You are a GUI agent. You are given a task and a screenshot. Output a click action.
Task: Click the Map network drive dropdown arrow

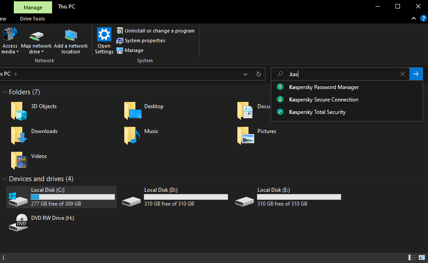pyautogui.click(x=42, y=52)
